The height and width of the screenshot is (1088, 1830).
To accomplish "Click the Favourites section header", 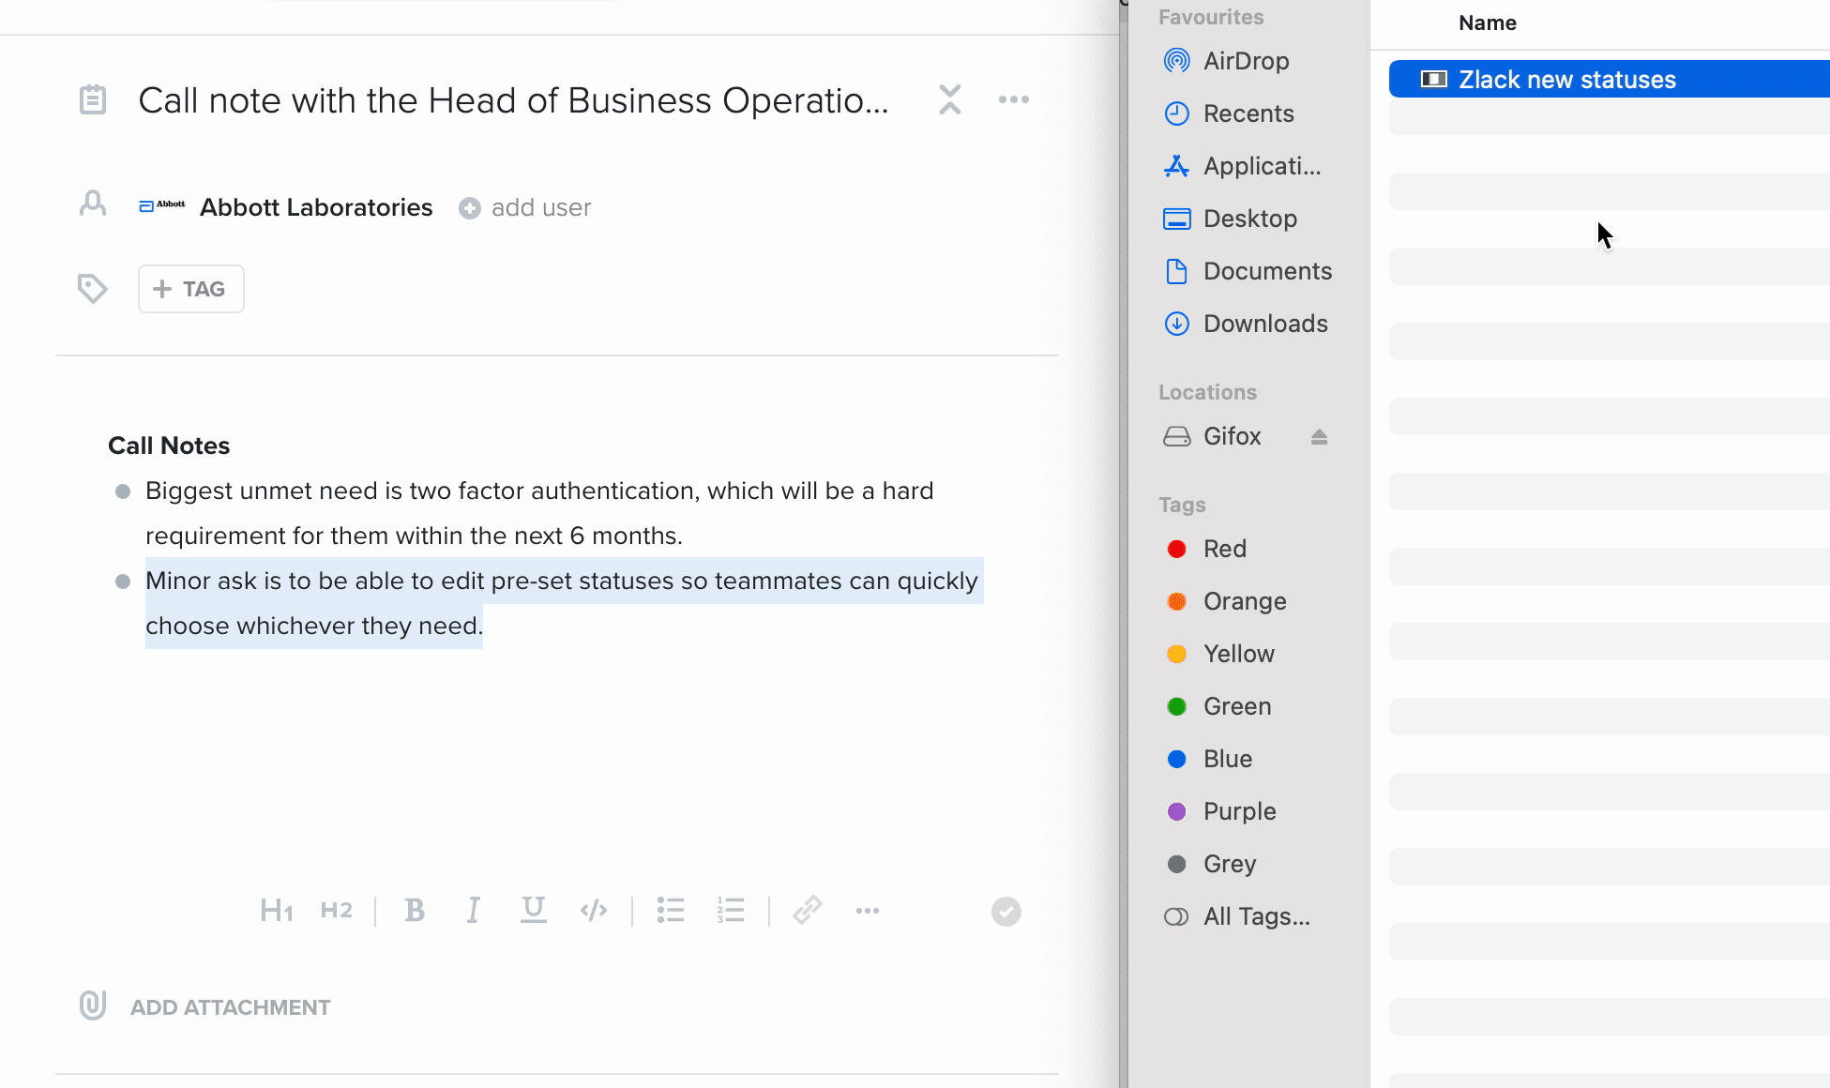I will [1211, 17].
